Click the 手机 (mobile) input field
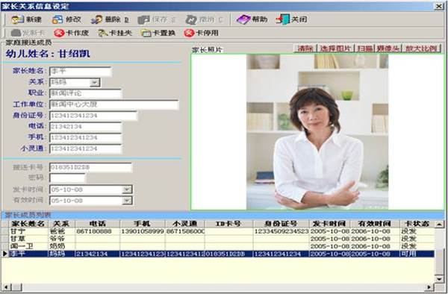This screenshot has width=448, height=294. (85, 138)
